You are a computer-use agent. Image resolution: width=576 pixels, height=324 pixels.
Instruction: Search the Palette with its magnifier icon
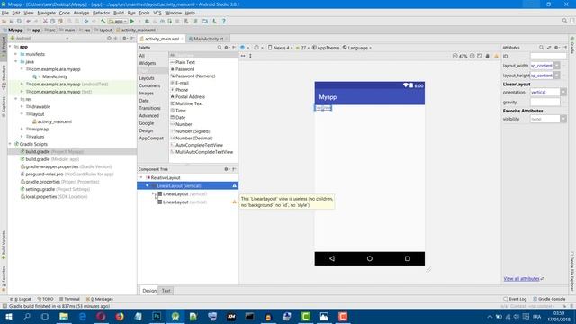point(220,48)
